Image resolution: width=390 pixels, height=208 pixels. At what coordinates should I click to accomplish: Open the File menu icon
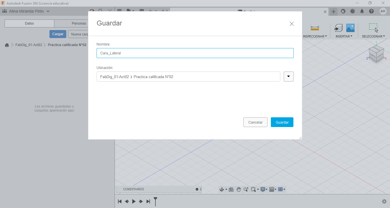tap(130, 11)
